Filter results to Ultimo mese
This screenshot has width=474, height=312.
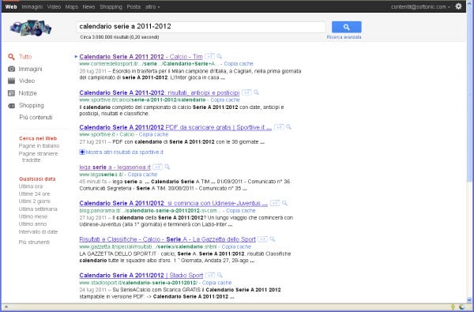33,216
